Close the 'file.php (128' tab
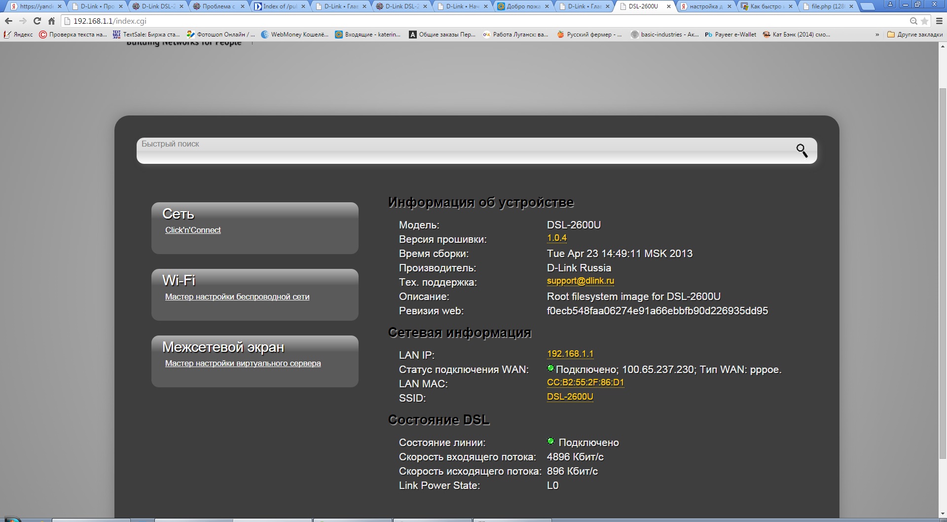947x522 pixels. click(x=851, y=6)
